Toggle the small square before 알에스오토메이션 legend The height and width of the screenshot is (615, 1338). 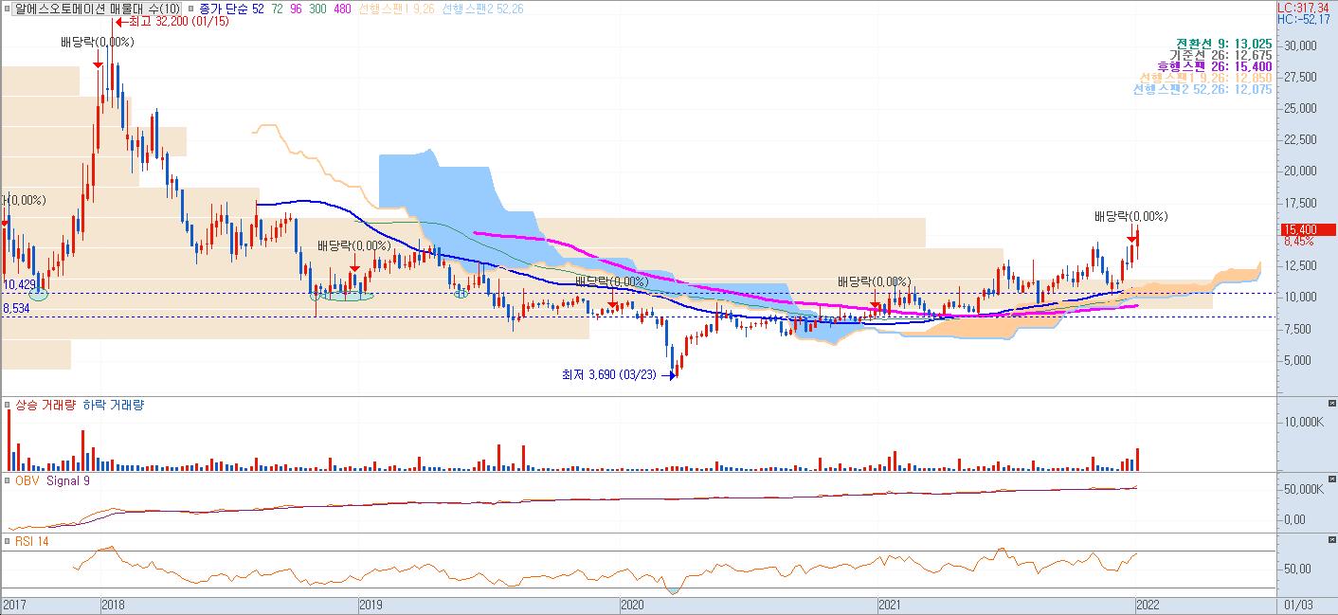[x=6, y=9]
